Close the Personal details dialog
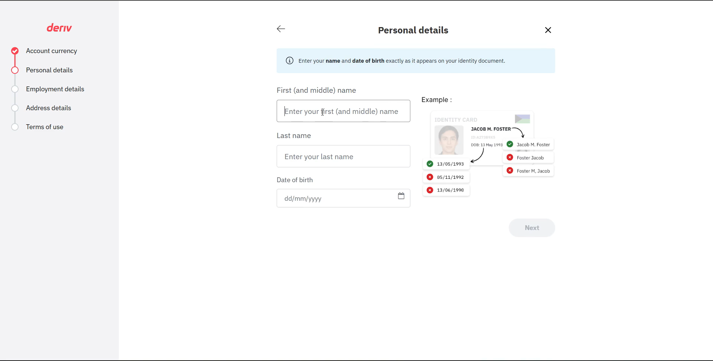713x361 pixels. [548, 30]
